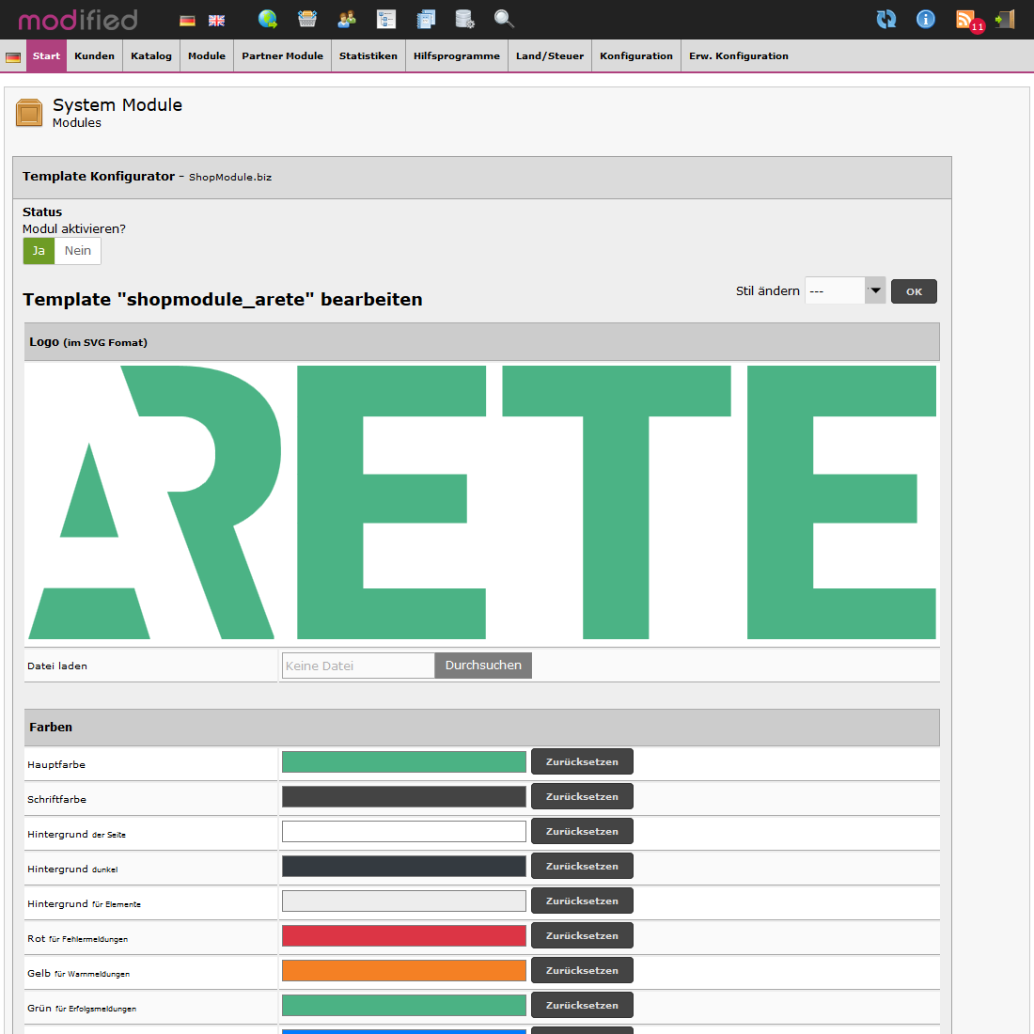Select the German flag language icon
Viewport: 1034px width, 1034px height.
(187, 19)
